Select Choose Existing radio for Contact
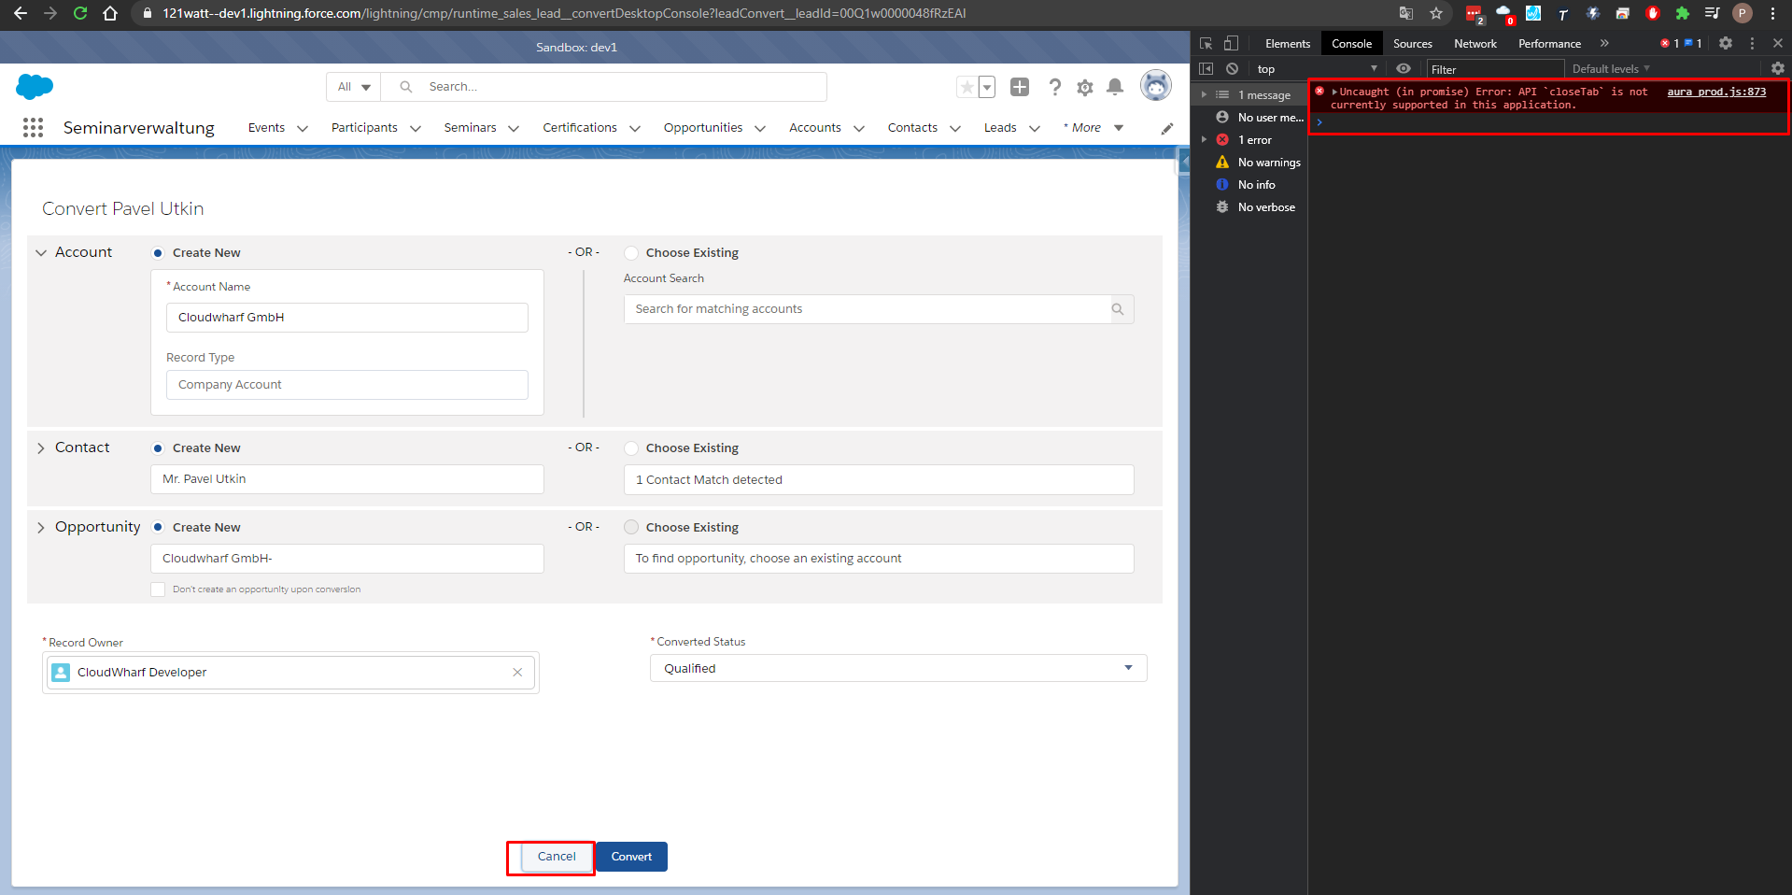The width and height of the screenshot is (1792, 895). pos(631,448)
